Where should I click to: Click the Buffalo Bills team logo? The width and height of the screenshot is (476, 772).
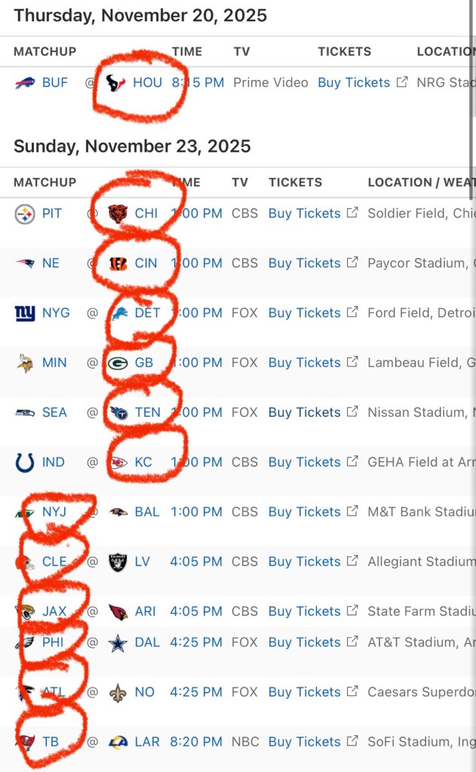pyautogui.click(x=25, y=83)
